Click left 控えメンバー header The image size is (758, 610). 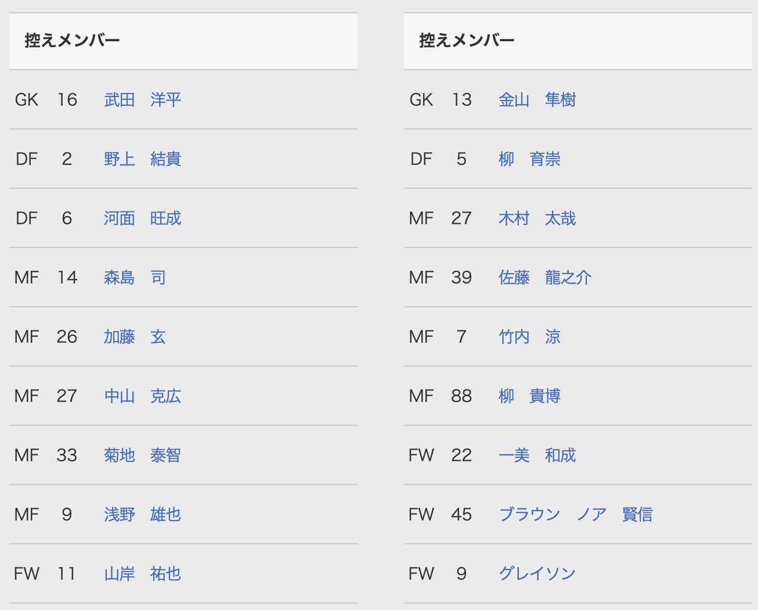[73, 41]
